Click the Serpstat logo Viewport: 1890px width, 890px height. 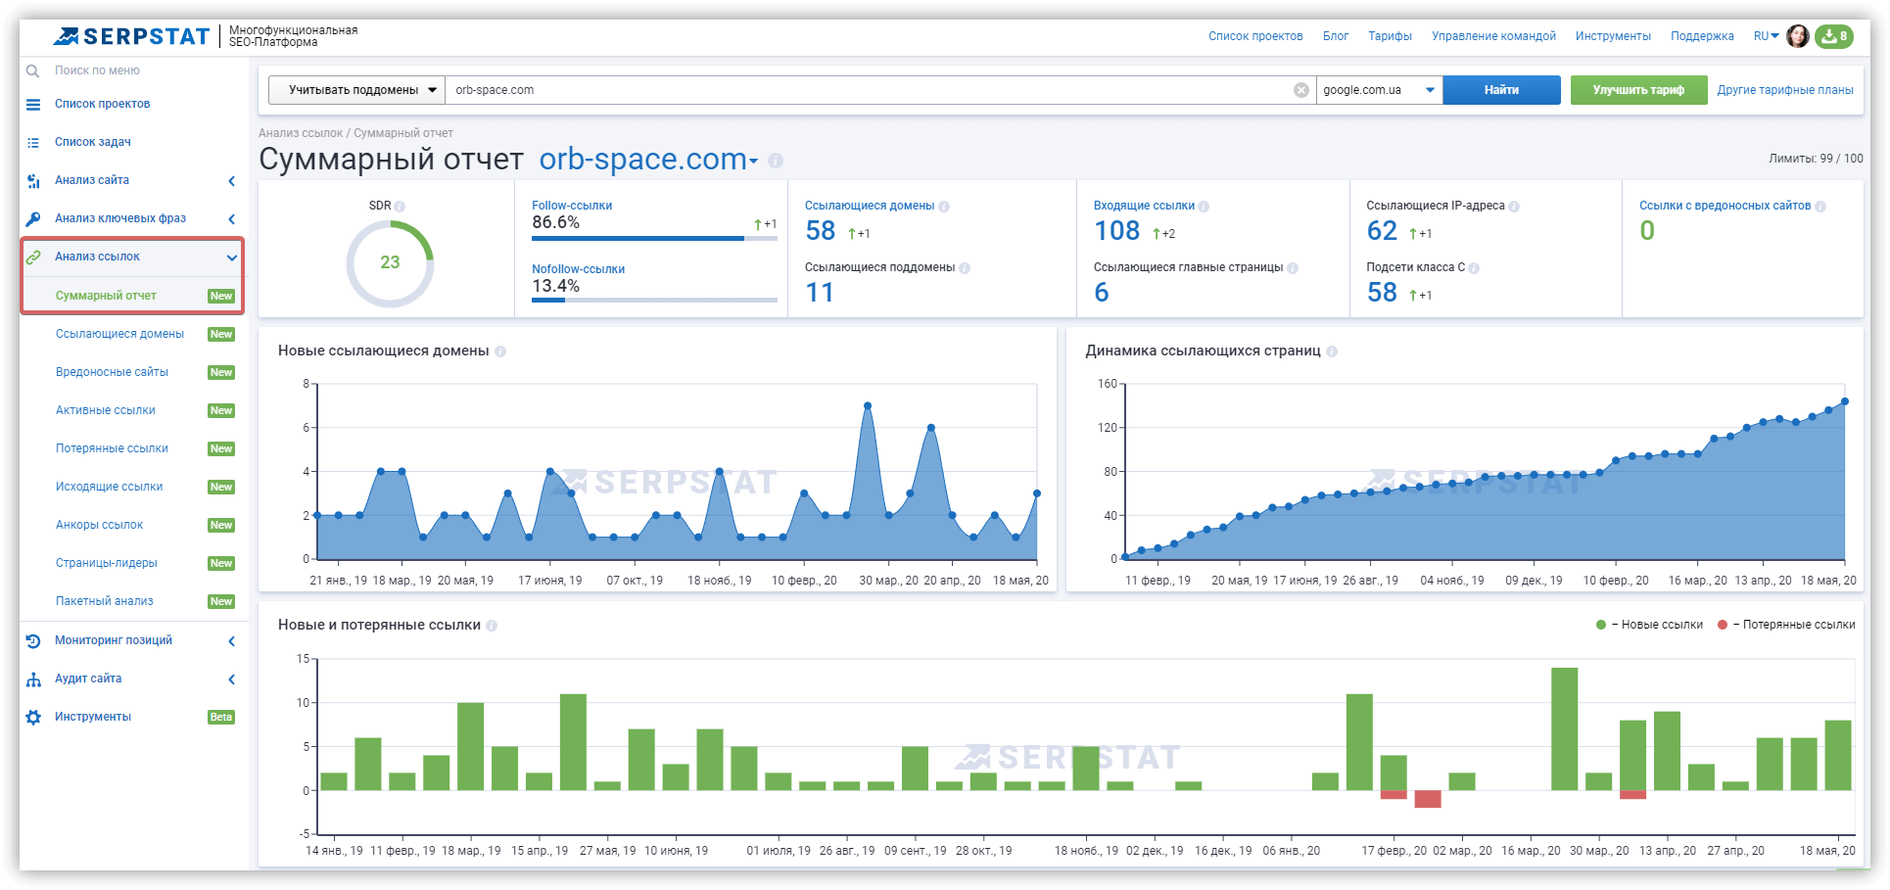131,36
